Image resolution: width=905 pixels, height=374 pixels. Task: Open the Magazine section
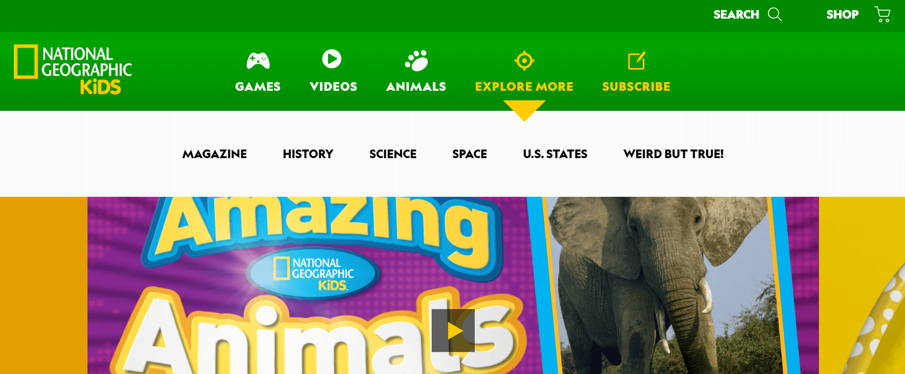(x=215, y=154)
